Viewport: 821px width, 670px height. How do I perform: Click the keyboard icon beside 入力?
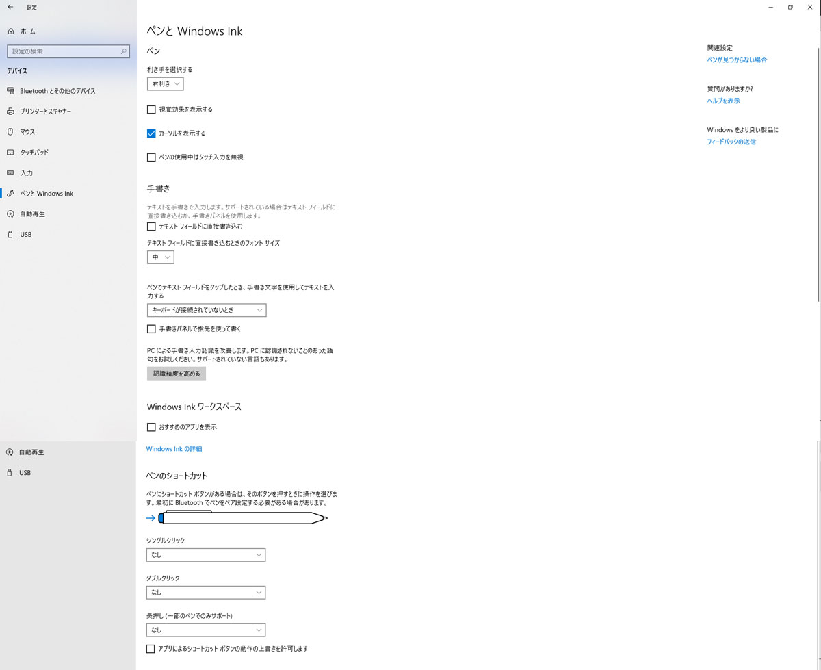[10, 173]
